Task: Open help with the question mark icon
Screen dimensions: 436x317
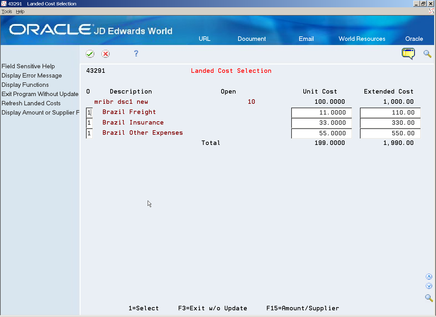Action: 136,53
